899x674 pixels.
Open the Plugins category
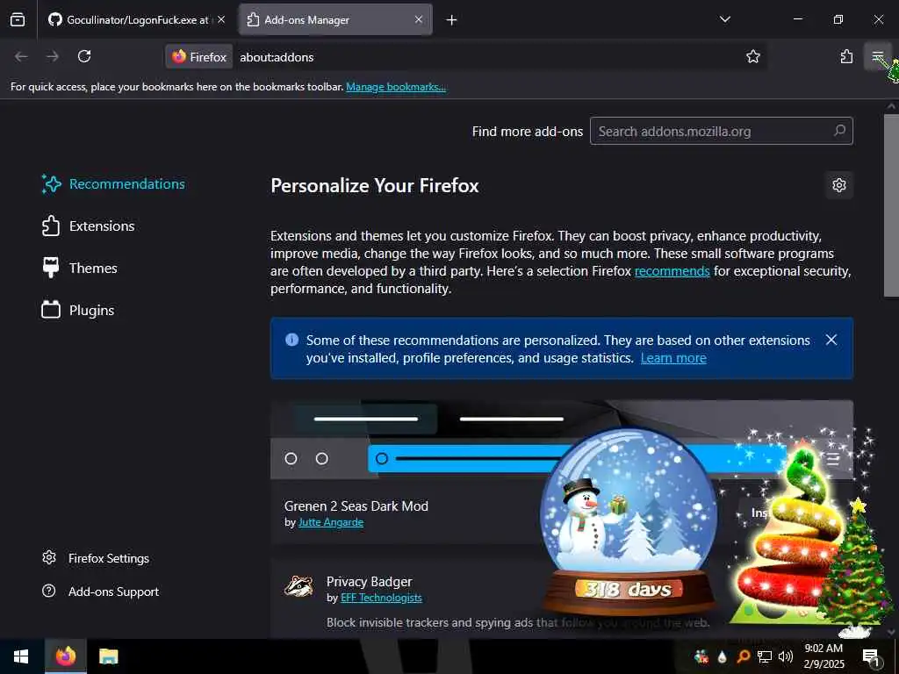tap(78, 310)
